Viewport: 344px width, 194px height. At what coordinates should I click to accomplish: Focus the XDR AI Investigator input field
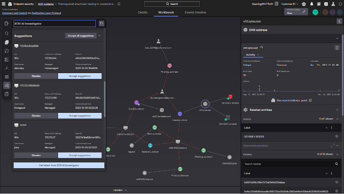pos(55,24)
